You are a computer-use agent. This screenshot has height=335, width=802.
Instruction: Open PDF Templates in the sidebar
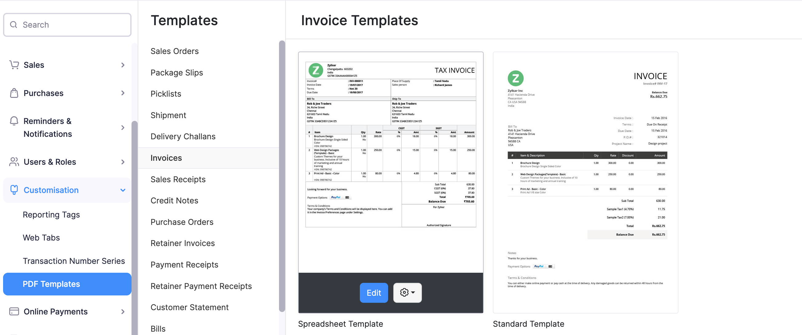51,284
